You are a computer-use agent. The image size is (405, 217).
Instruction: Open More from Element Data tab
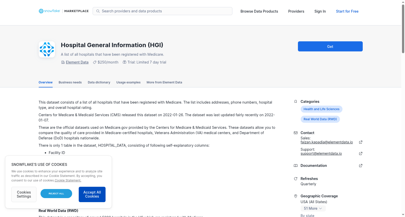click(164, 82)
